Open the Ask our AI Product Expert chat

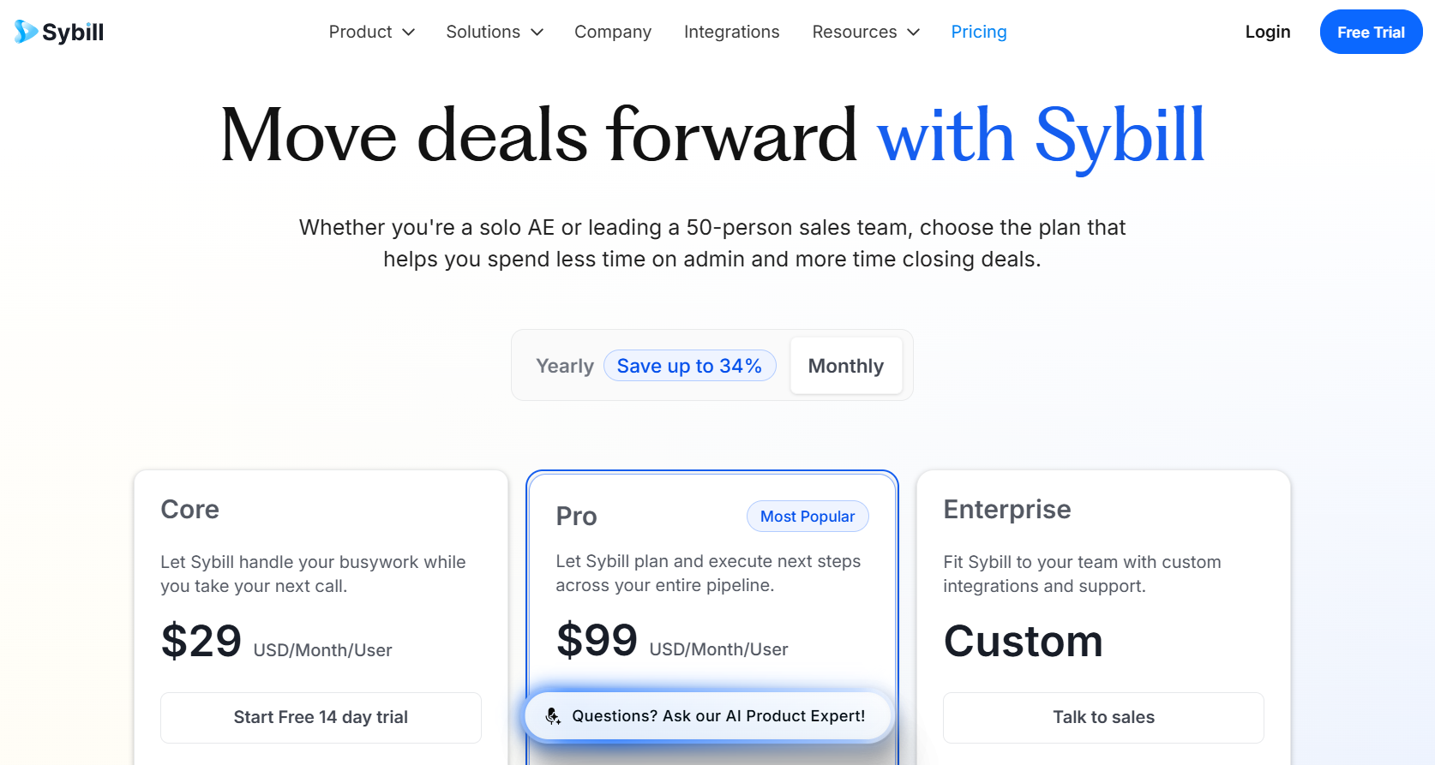pos(718,716)
